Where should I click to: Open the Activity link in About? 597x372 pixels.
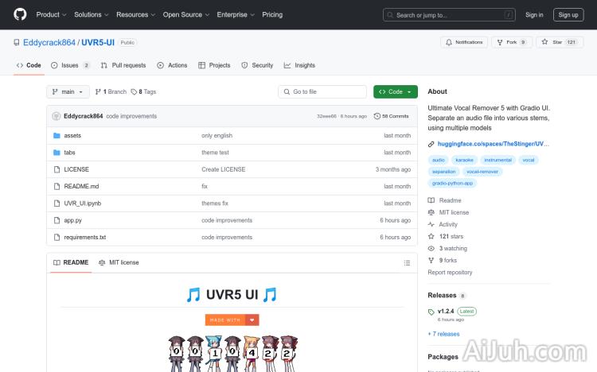[443, 224]
